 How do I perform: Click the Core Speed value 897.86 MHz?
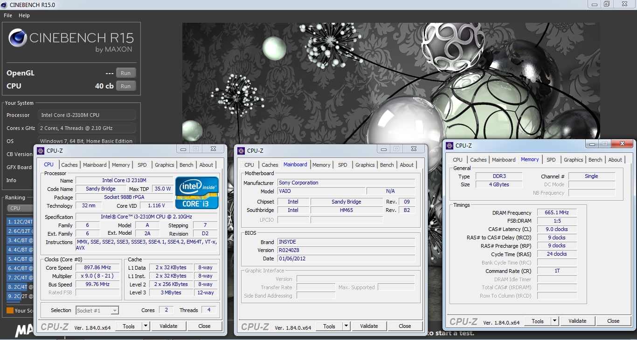click(x=98, y=268)
